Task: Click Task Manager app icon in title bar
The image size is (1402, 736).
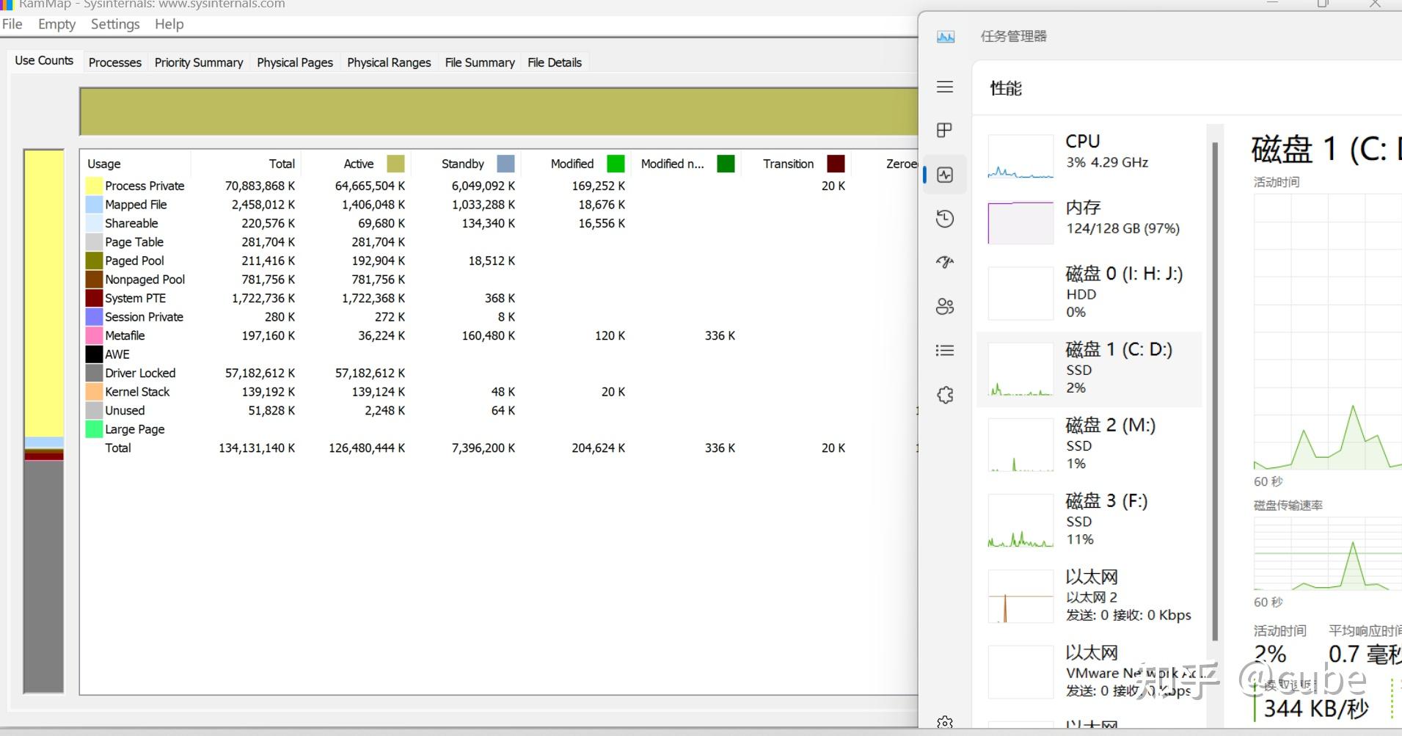Action: (946, 37)
